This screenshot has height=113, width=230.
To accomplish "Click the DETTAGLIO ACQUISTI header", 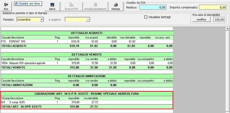I will [x=87, y=33].
